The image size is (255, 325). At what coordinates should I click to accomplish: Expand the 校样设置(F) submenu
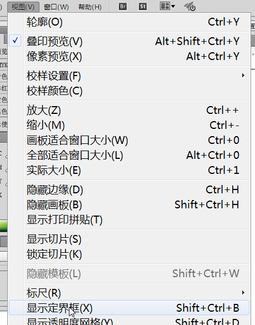coord(129,76)
